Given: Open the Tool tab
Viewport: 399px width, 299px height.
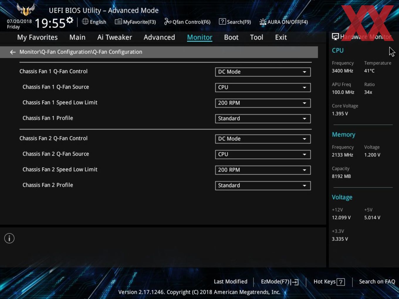Looking at the screenshot, I should point(256,38).
